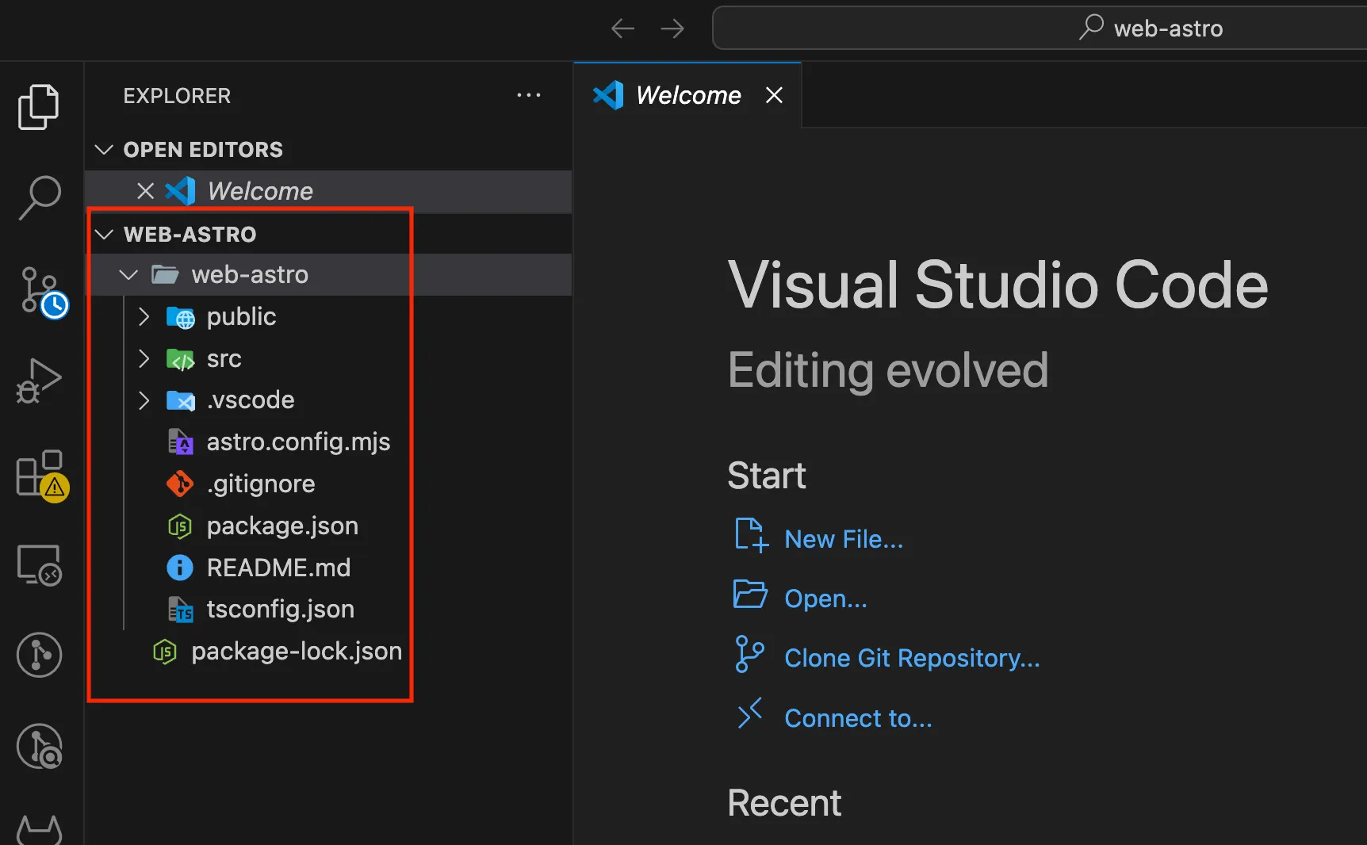Select the astro.config.mjs file
This screenshot has height=845, width=1367.
click(298, 442)
